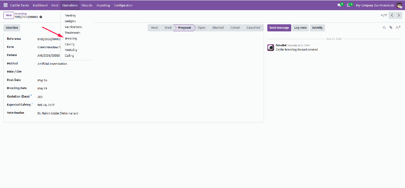This screenshot has width=405, height=188.
Task: Click the Cattle Breeding Record created message
Action: click(x=297, y=50)
